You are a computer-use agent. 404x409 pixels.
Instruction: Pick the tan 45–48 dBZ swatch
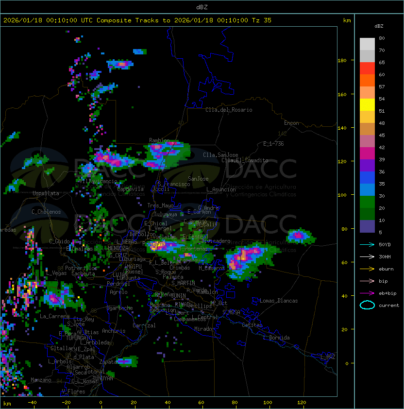367,129
